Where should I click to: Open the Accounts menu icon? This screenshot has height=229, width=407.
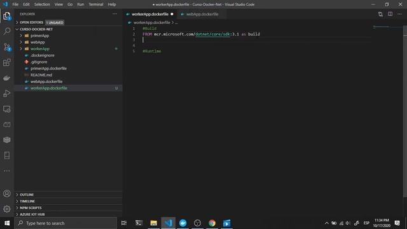(7, 193)
